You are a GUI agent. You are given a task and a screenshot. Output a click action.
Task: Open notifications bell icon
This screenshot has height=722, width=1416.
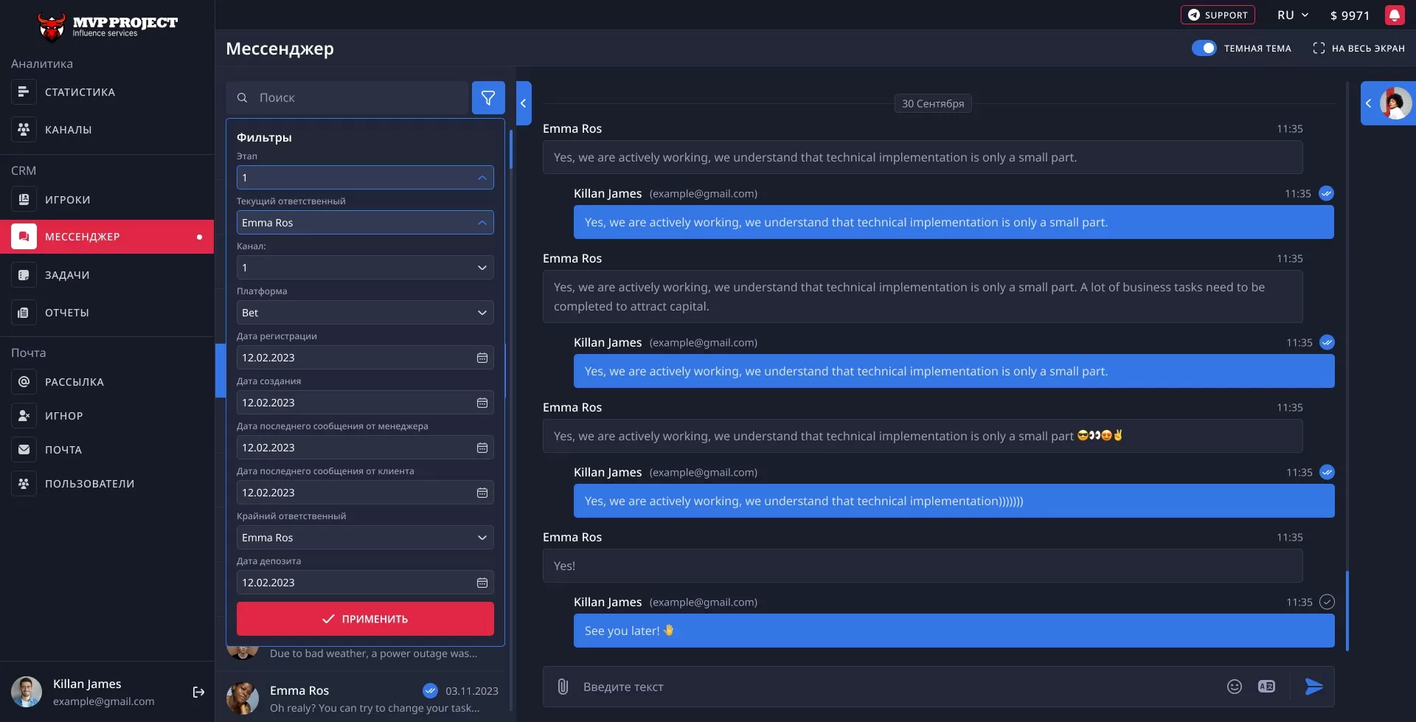coord(1394,15)
